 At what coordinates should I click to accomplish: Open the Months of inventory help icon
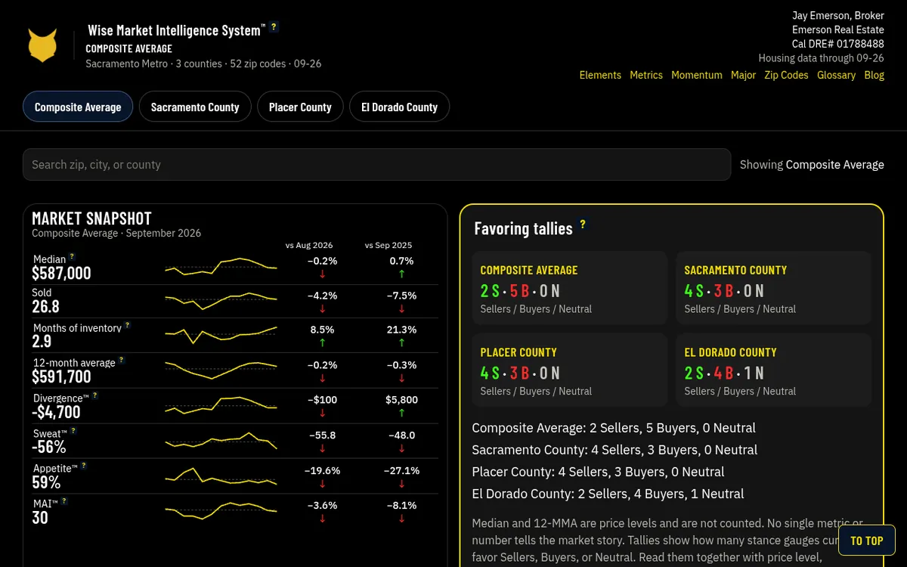click(x=127, y=325)
